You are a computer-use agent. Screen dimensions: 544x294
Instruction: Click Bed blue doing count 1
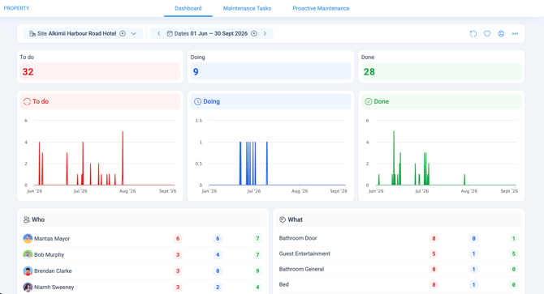click(x=473, y=284)
